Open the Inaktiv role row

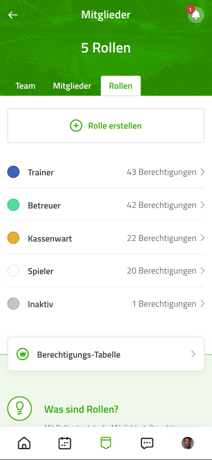pos(106,304)
